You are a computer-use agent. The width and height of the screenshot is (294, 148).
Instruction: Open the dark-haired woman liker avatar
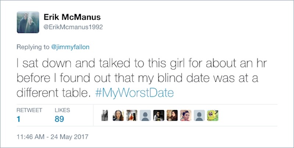(x=118, y=115)
